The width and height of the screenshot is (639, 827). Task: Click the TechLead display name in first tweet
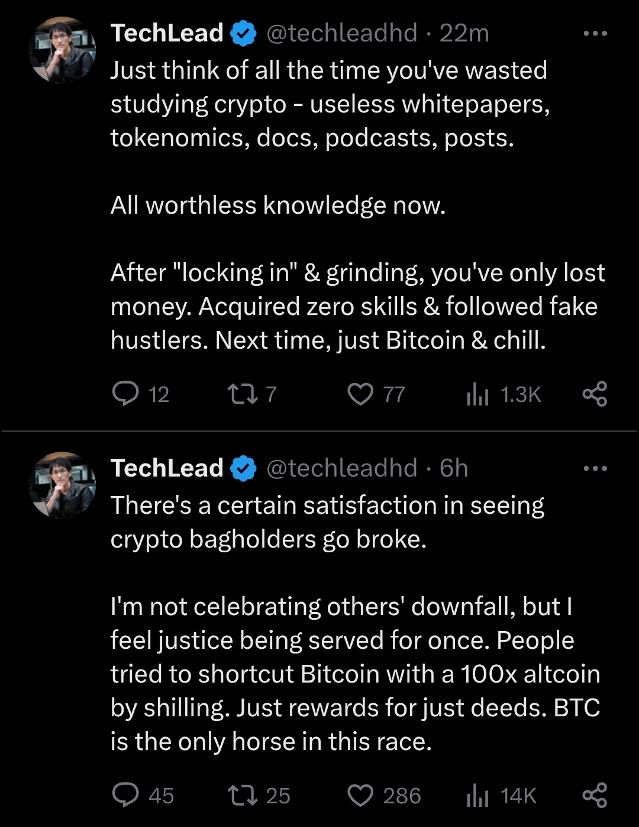pos(167,34)
